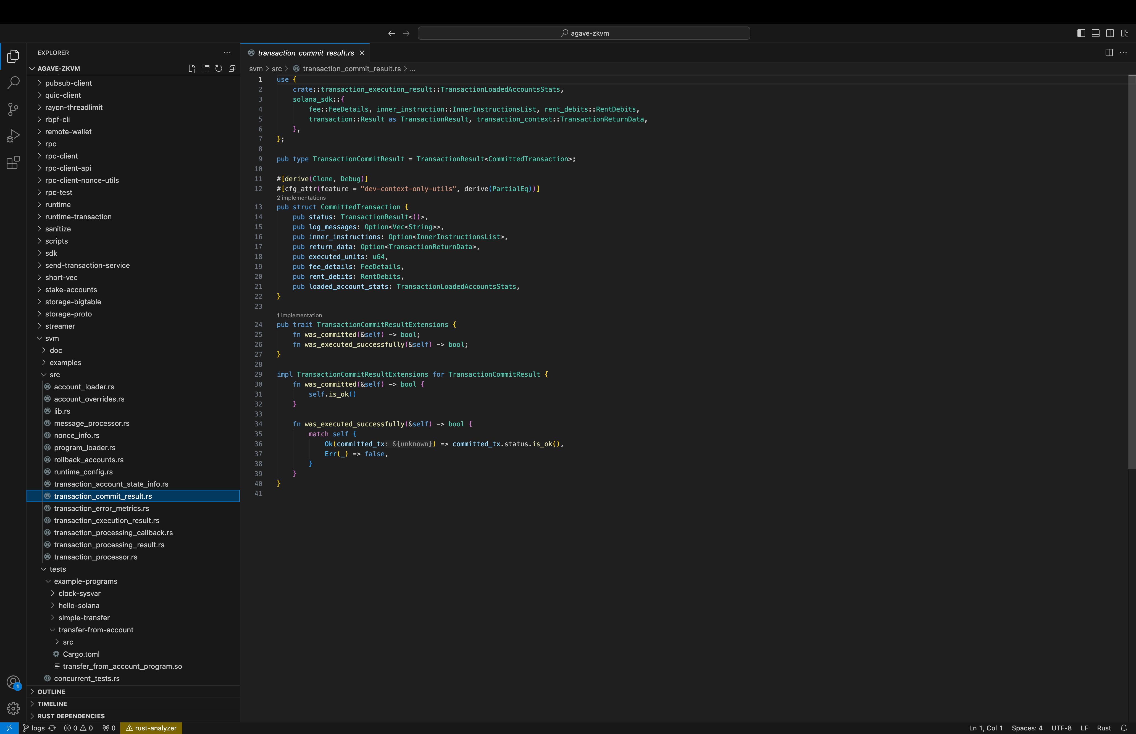Click the logs branch in status bar
The width and height of the screenshot is (1136, 734).
(x=34, y=728)
